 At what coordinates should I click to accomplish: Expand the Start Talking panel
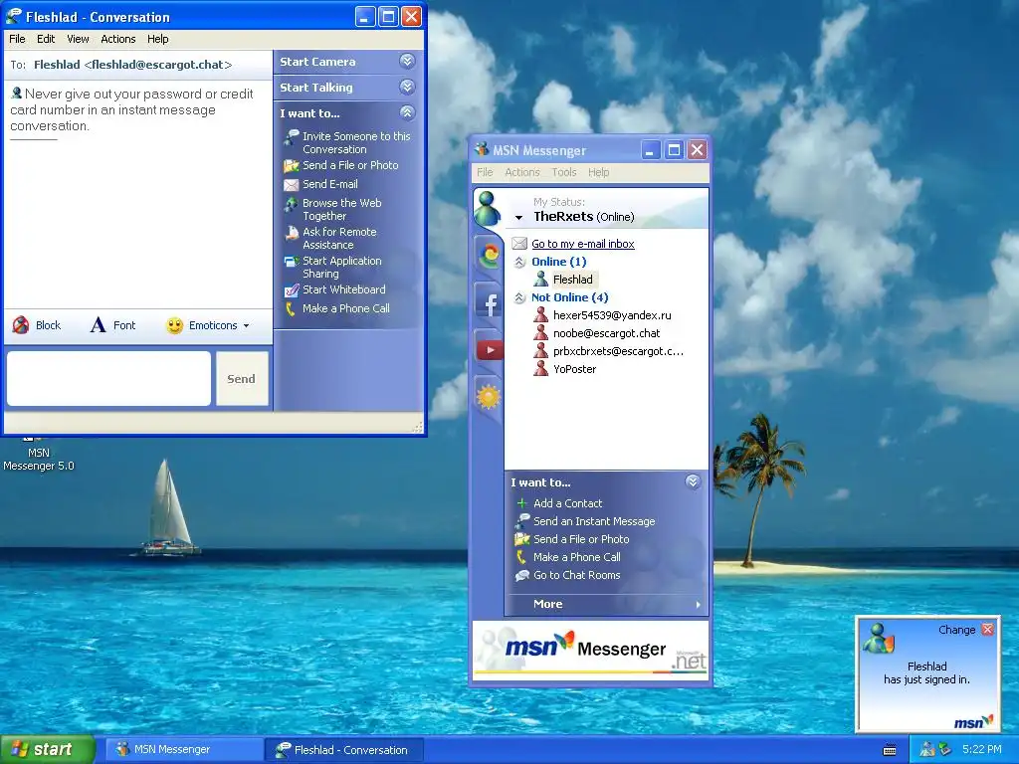407,88
